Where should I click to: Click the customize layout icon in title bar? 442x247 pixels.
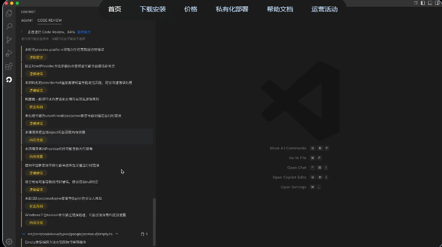416,3
